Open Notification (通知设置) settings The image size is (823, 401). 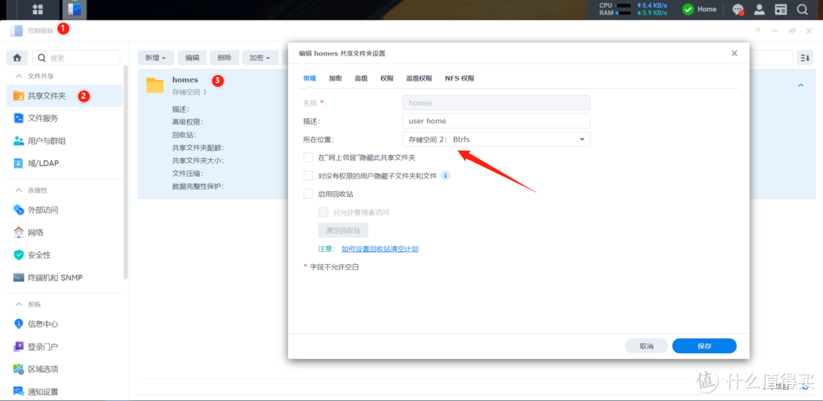tap(64, 392)
